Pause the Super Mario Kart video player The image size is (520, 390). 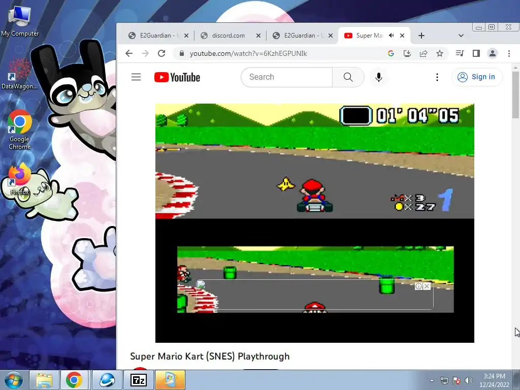[x=315, y=223]
